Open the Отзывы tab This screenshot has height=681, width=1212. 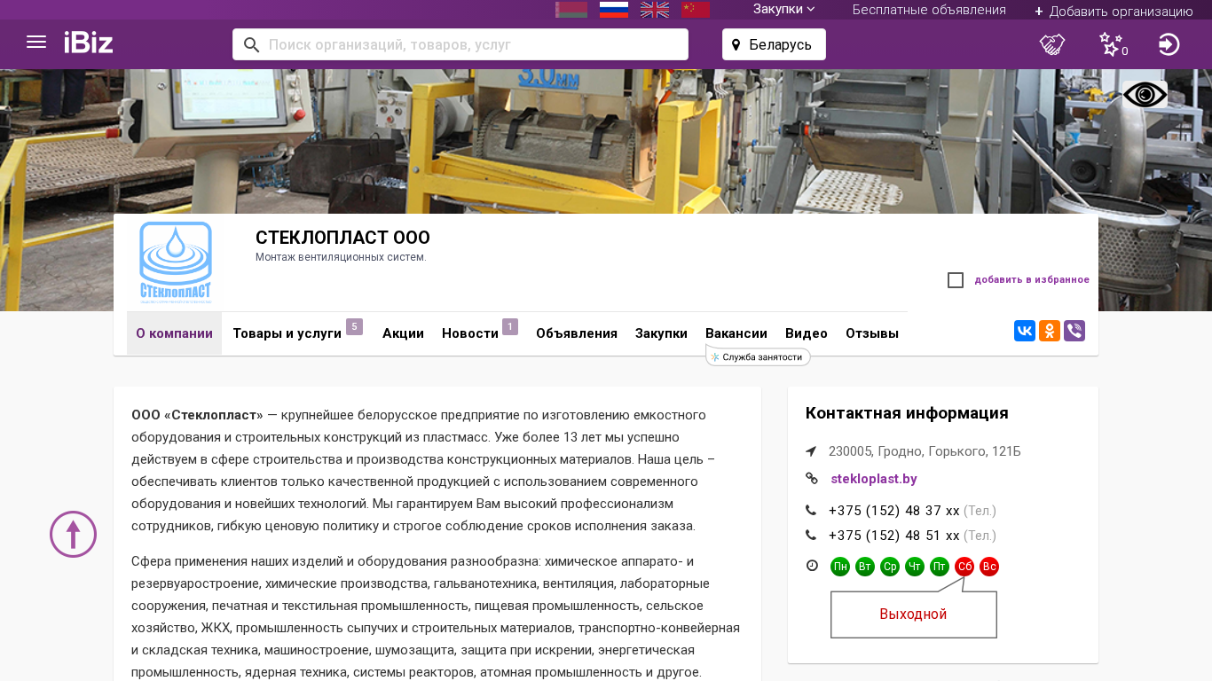tap(872, 333)
